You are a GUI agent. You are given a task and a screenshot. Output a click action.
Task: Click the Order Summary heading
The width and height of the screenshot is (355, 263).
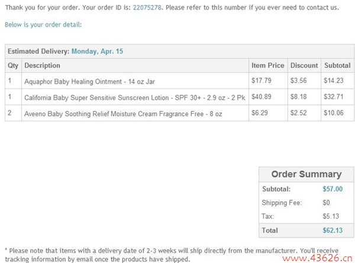(x=306, y=174)
